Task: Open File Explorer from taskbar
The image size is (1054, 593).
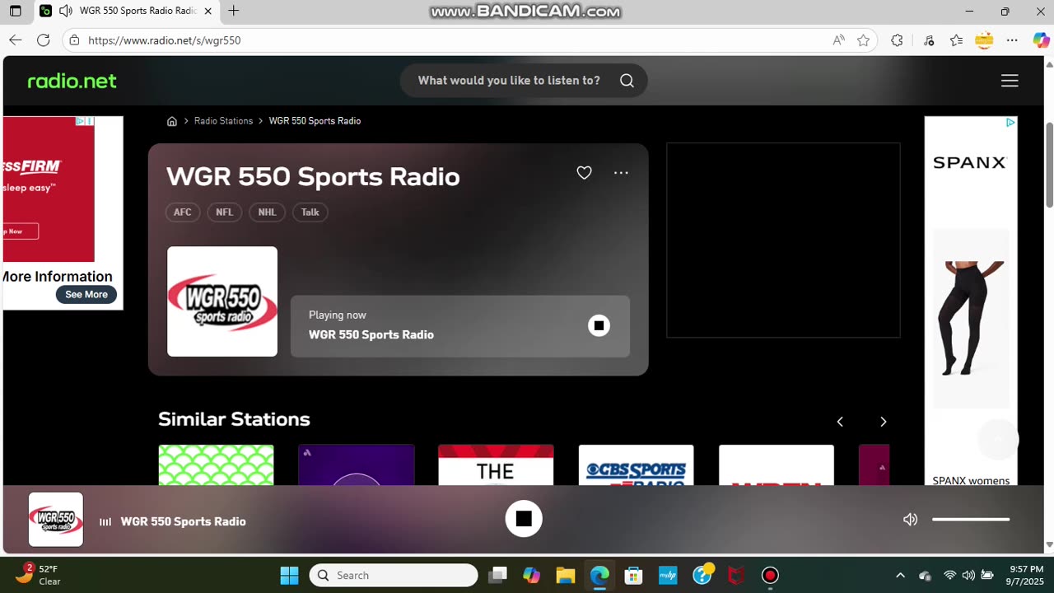Action: tap(565, 575)
